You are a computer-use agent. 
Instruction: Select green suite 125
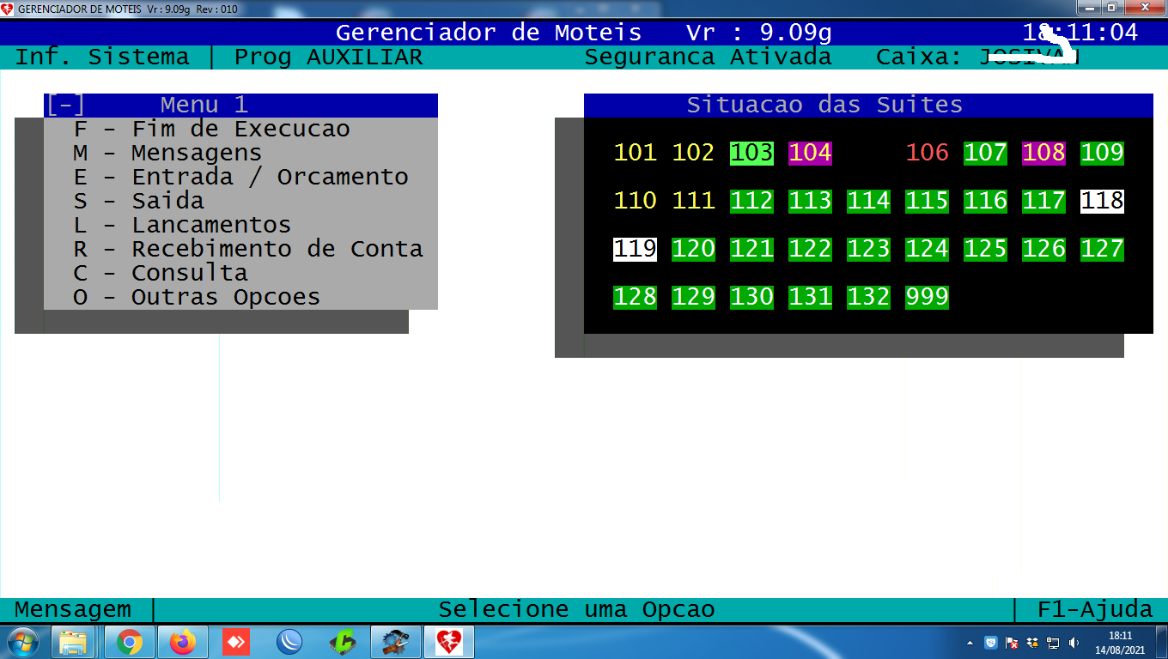985,249
